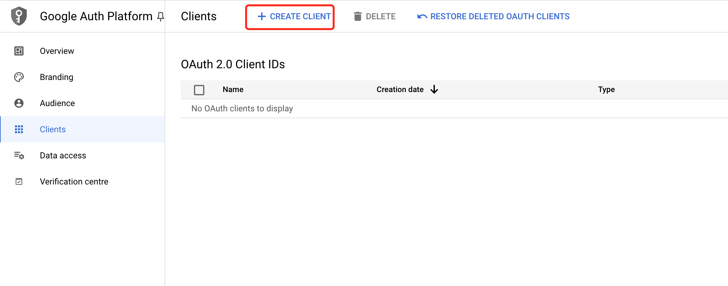Screen dimensions: 728x286
Task: Click the Google Auth Platform shield logo
Action: pos(19,16)
